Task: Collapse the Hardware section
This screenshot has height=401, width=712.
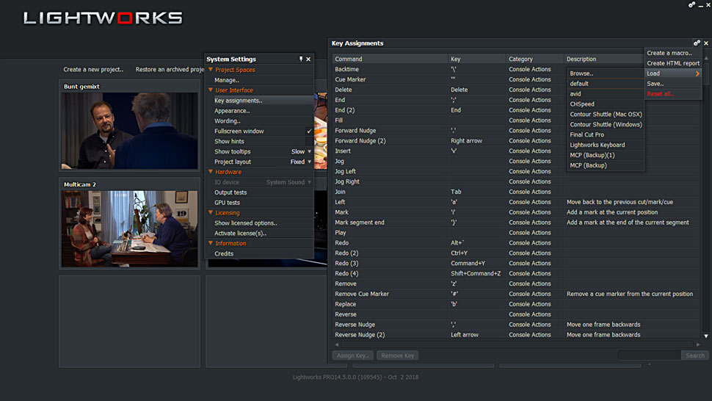Action: 211,172
